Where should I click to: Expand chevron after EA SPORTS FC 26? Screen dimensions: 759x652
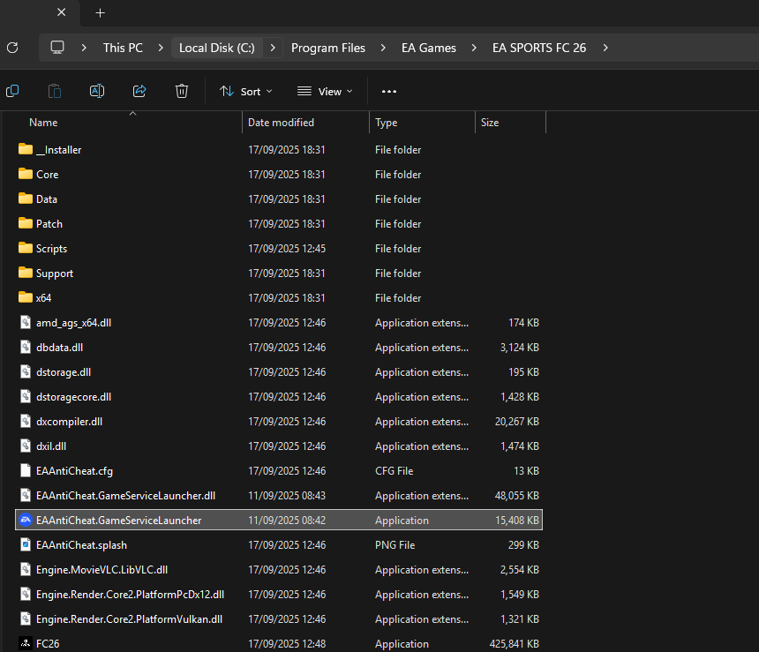click(x=605, y=48)
